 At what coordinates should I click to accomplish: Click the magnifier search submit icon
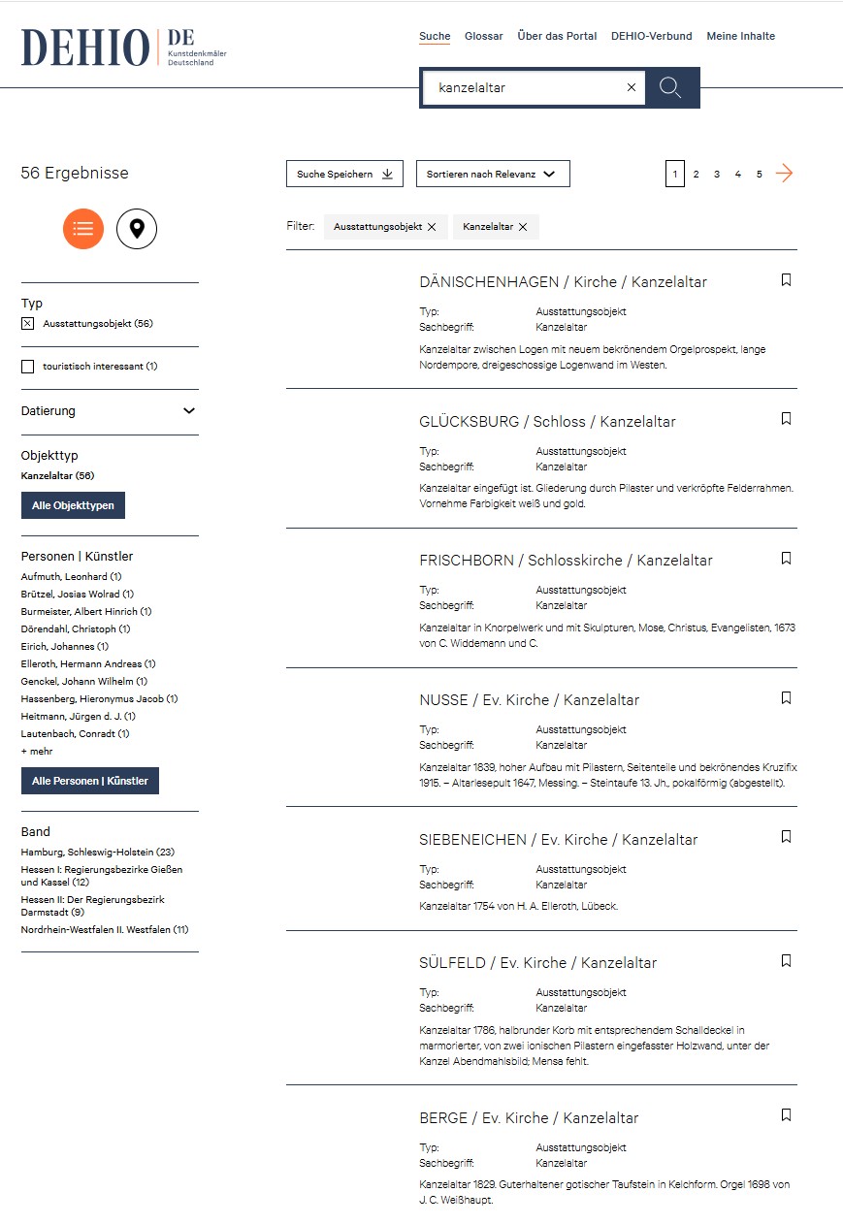[670, 87]
